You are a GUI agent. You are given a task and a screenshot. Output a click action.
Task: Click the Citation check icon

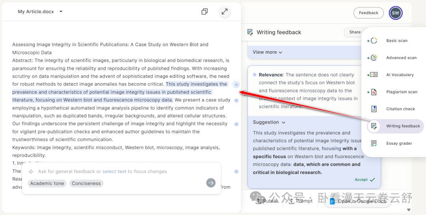[x=374, y=109]
